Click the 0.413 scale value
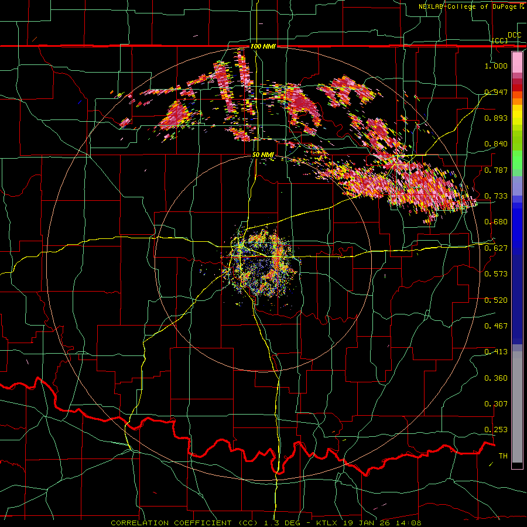The image size is (527, 527). [496, 352]
